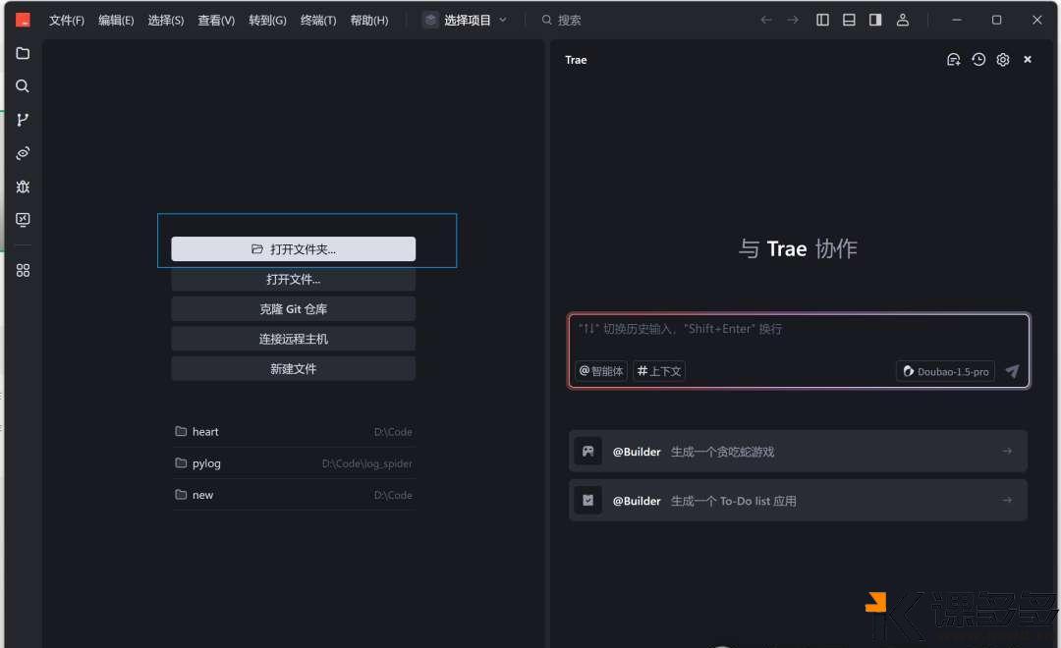The height and width of the screenshot is (648, 1061).
Task: Open the 终端(T) menu
Action: (318, 20)
